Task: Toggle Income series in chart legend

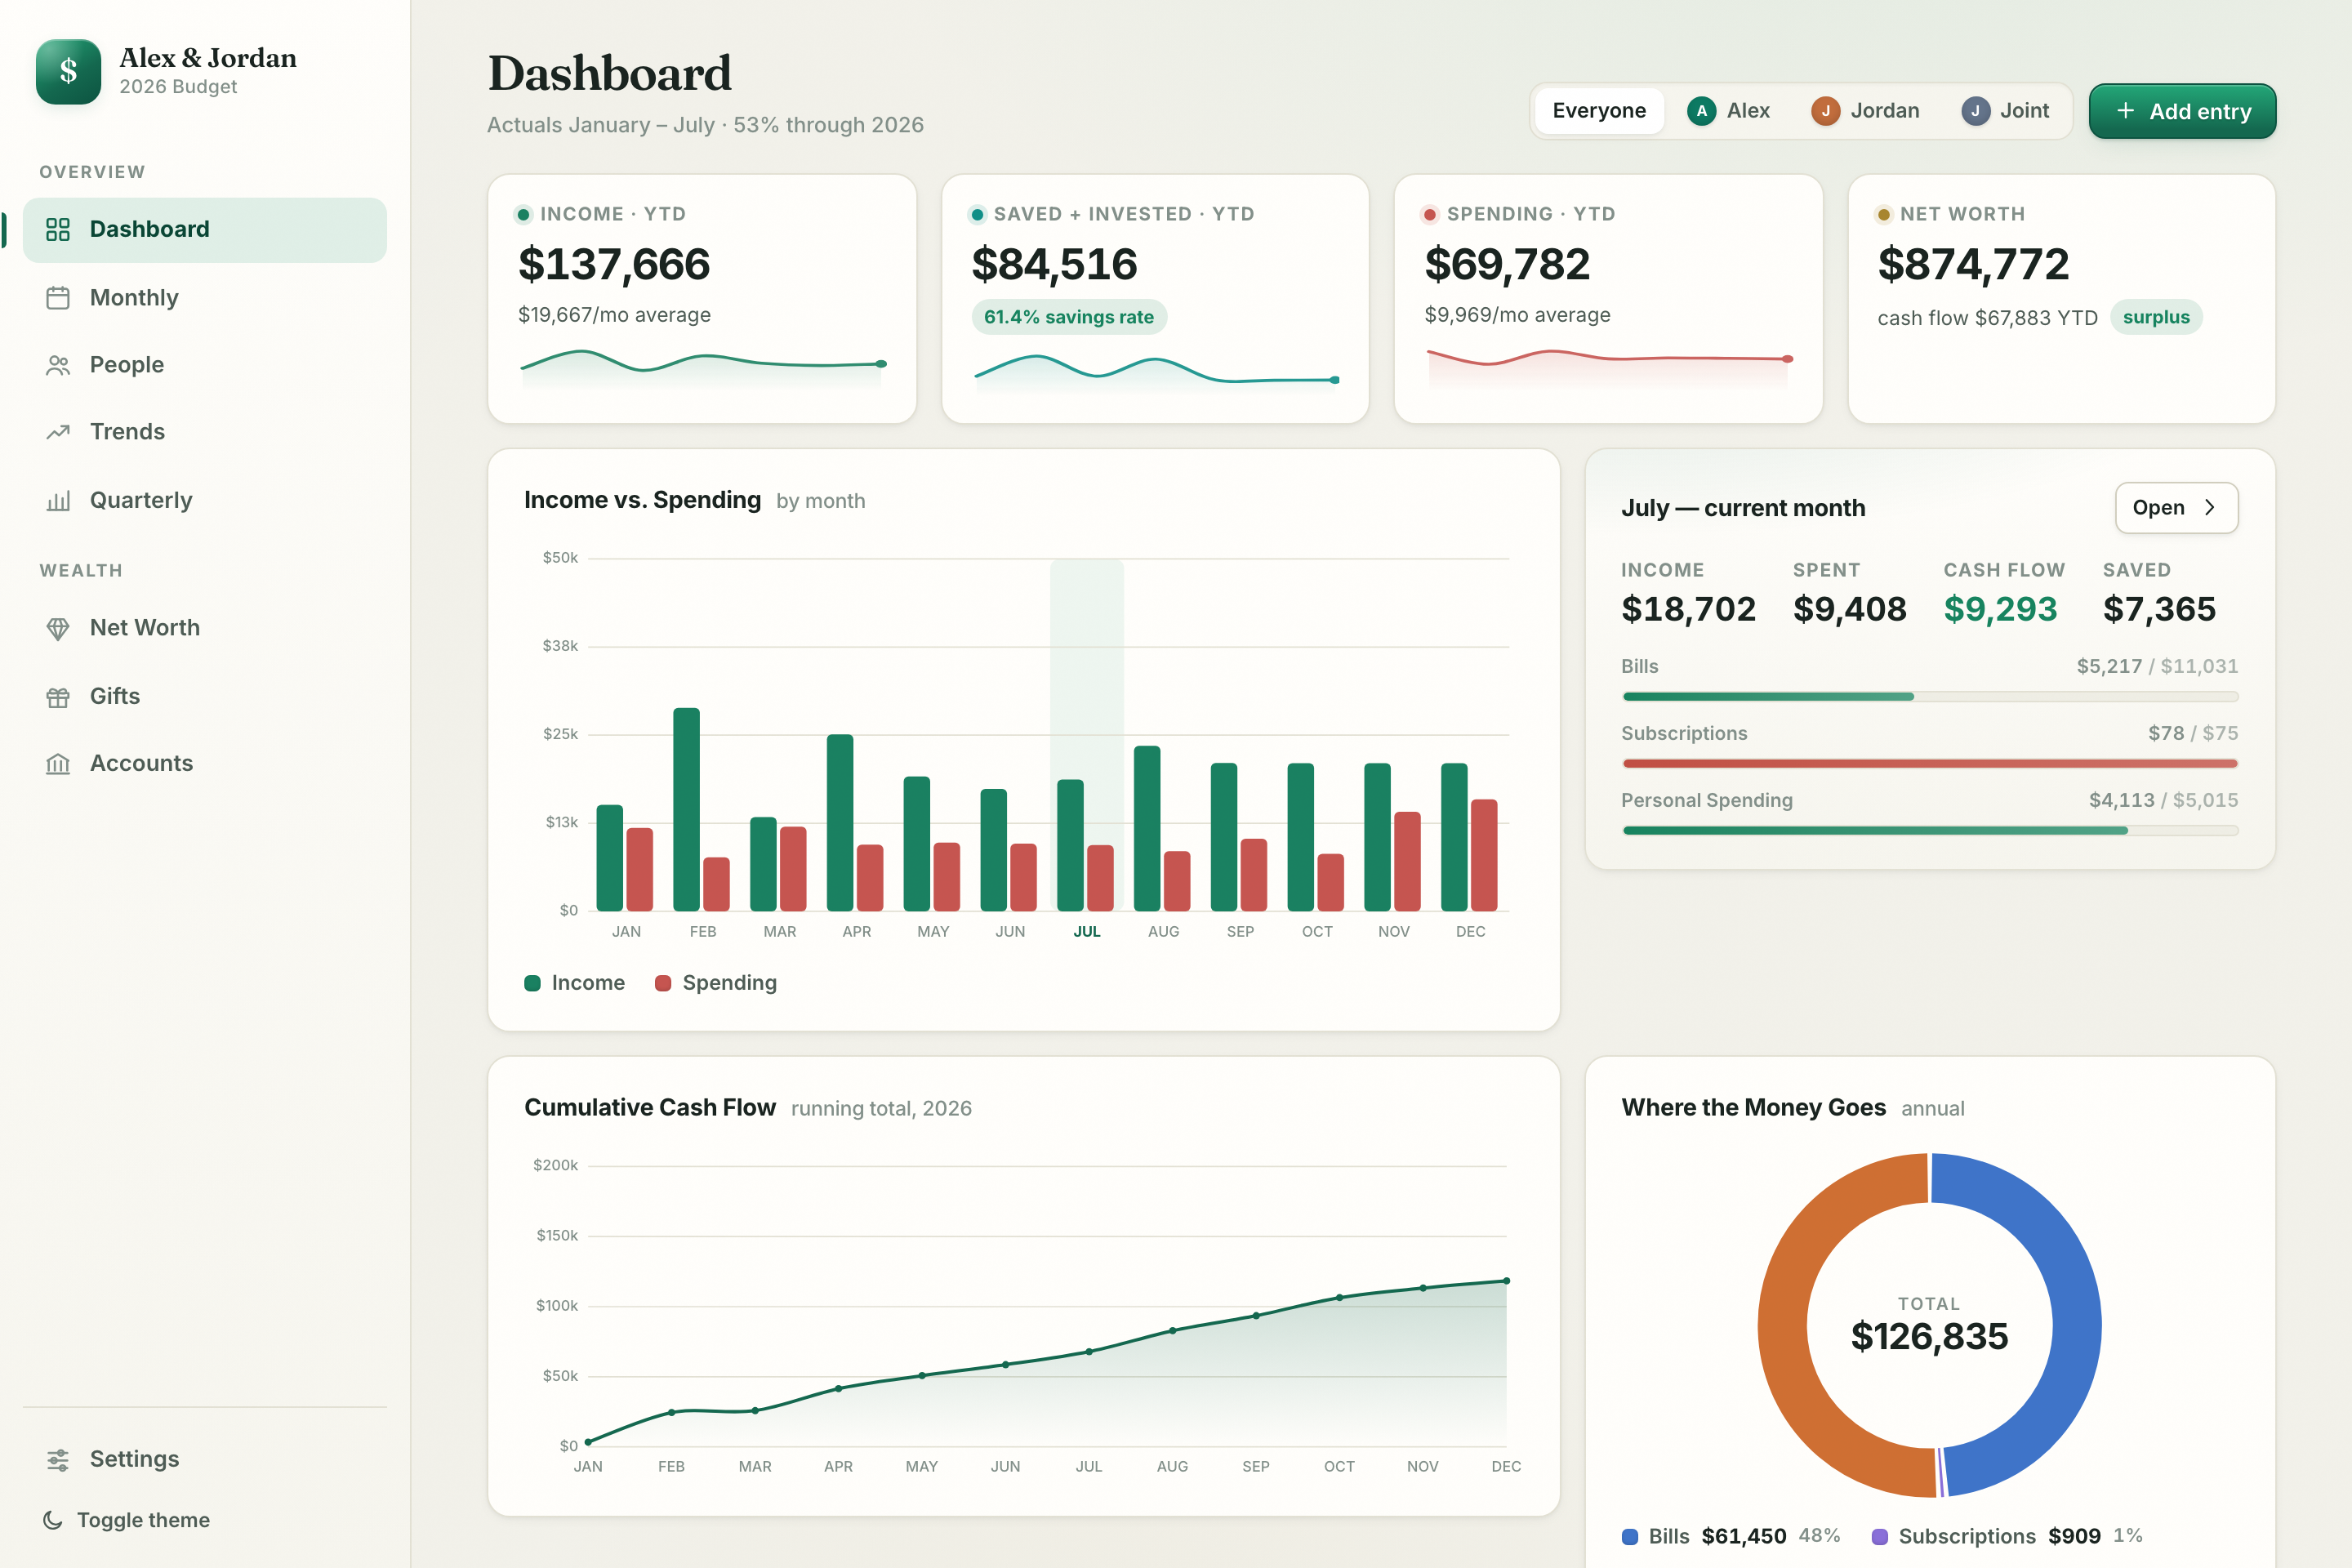Action: click(575, 983)
